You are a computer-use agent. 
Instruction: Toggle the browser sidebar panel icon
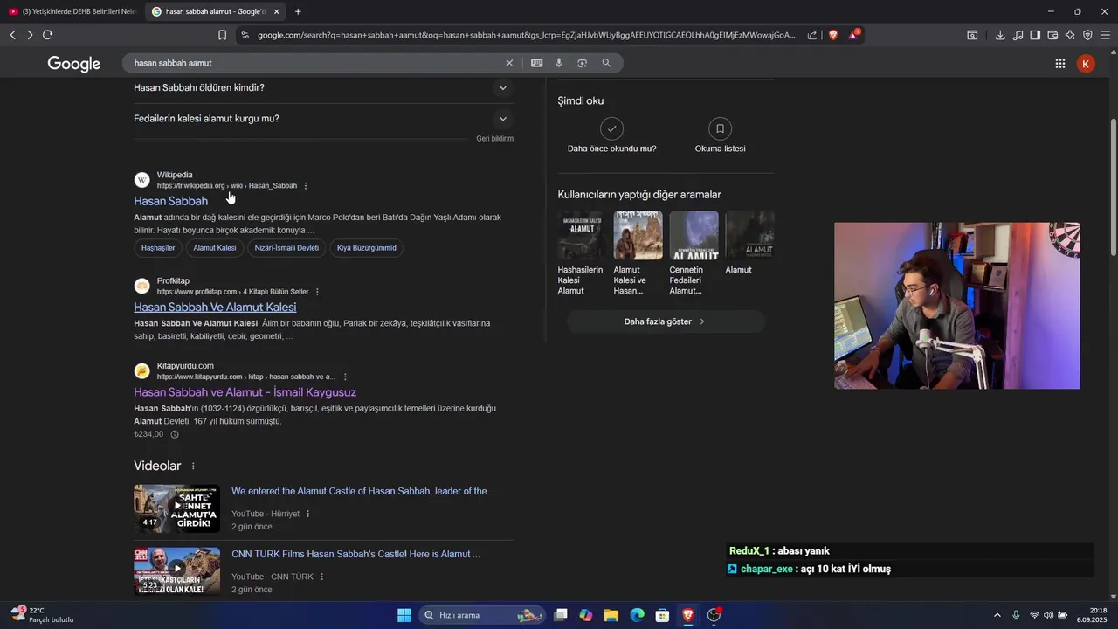pos(1035,35)
